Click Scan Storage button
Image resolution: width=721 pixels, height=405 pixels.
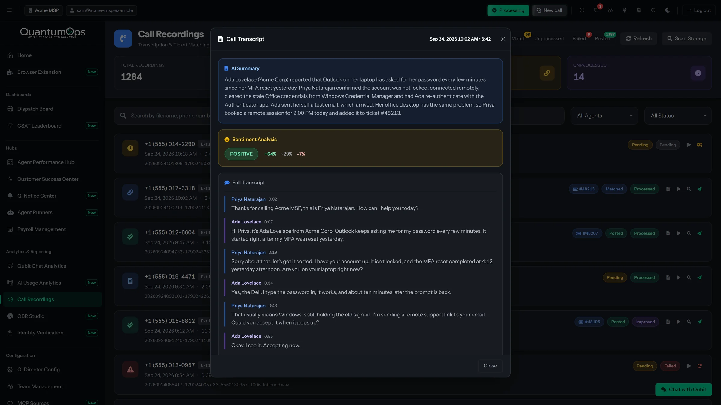[x=687, y=38]
